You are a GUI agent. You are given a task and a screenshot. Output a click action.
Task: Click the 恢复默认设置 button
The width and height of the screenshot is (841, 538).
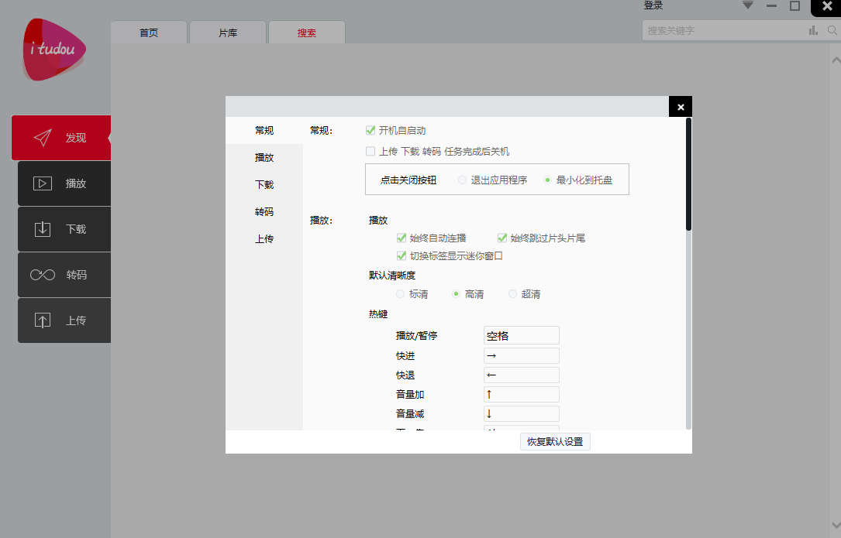[555, 441]
